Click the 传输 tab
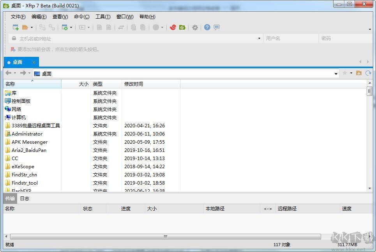 [10, 198]
